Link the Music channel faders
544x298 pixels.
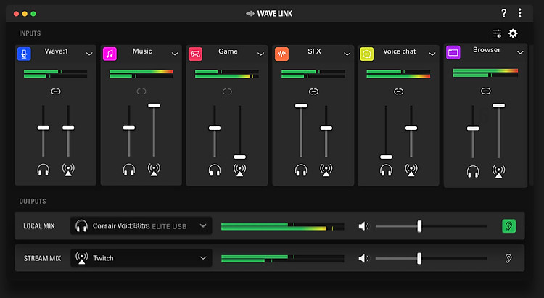click(x=141, y=91)
